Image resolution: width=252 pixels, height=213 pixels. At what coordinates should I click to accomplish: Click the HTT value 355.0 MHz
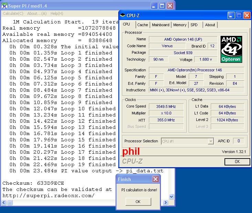(166, 120)
